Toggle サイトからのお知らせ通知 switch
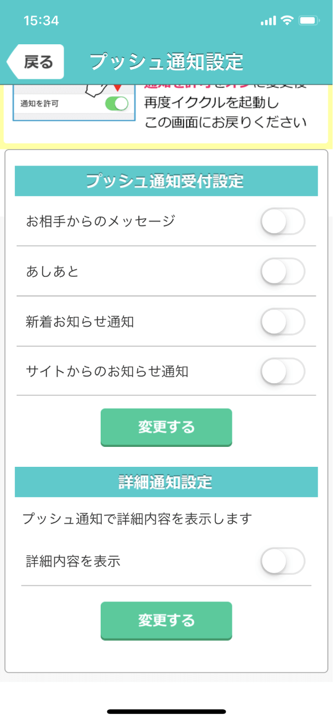The width and height of the screenshot is (333, 721). tap(283, 372)
